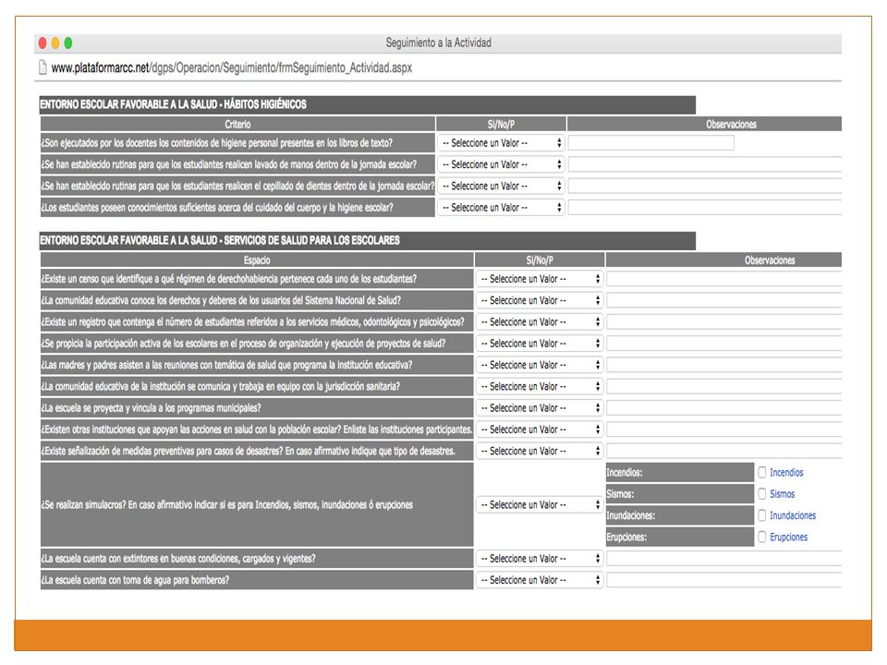Screen dimensions: 887x665
Task: Check the Erupciones checkbox
Action: tap(762, 537)
